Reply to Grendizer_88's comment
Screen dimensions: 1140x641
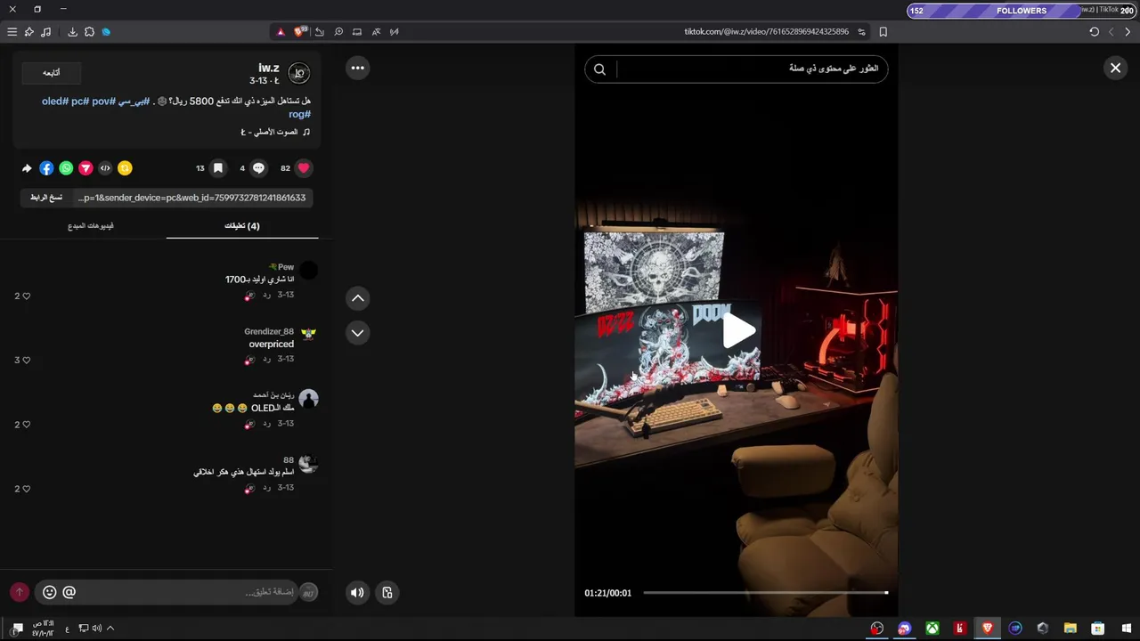[x=265, y=359]
